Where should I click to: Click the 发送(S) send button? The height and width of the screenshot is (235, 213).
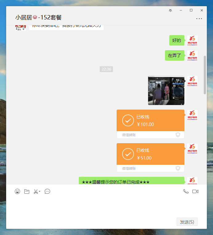tap(187, 222)
